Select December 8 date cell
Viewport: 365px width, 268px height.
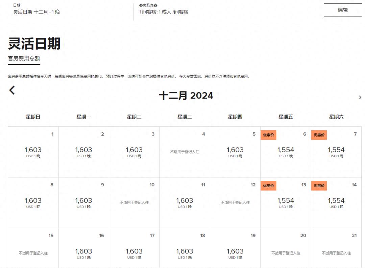[x=33, y=202]
